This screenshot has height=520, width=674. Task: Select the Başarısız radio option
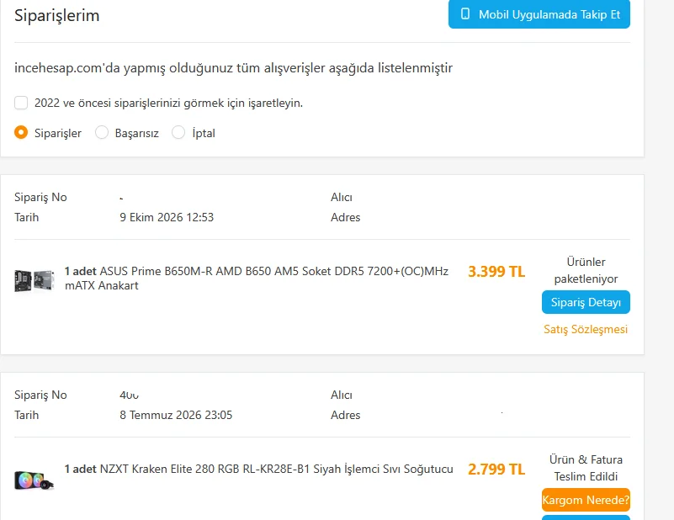pyautogui.click(x=102, y=132)
